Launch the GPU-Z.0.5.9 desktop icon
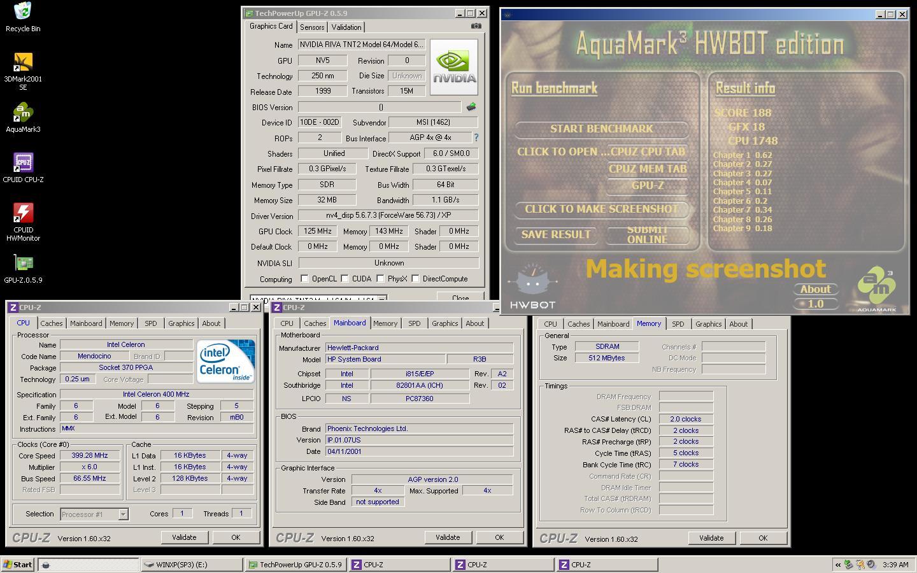The height and width of the screenshot is (573, 917). pyautogui.click(x=23, y=269)
